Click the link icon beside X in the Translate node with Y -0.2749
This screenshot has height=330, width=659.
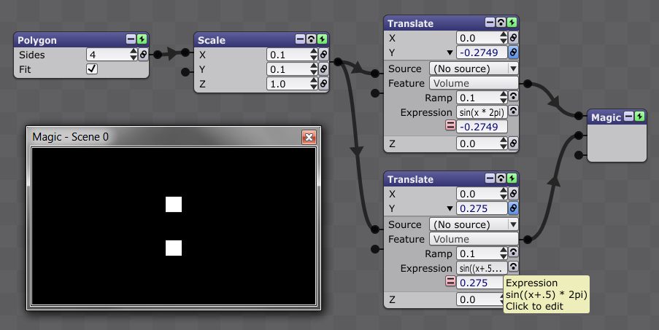tap(513, 38)
